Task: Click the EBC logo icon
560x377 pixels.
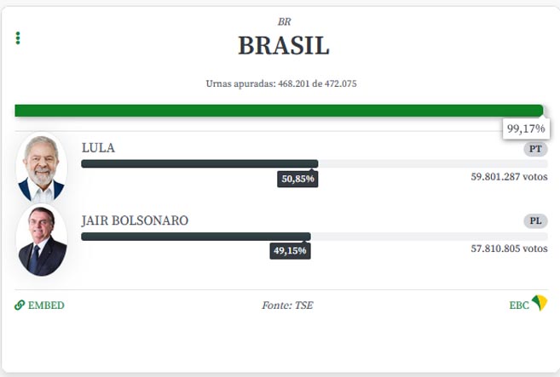Action: [x=540, y=303]
